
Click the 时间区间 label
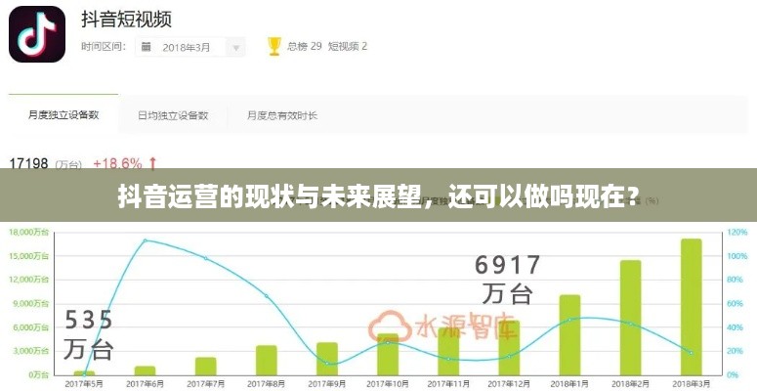click(104, 47)
